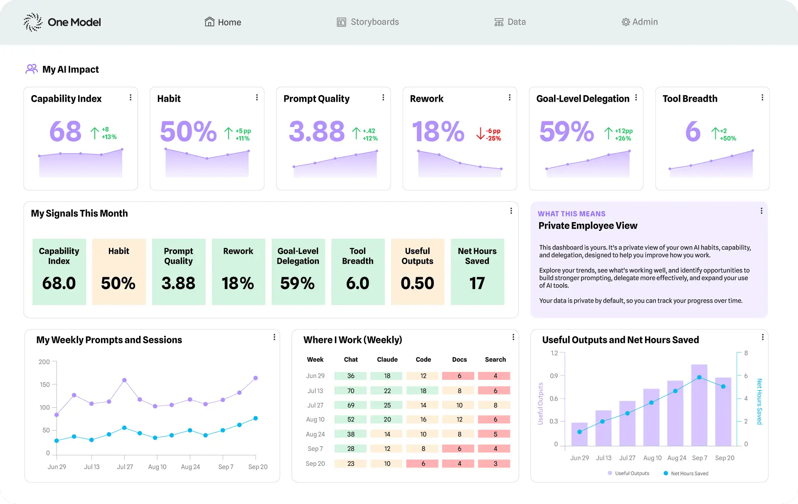Click the Goal-Level Delegation 59% large value
Image resolution: width=798 pixels, height=504 pixels.
tap(566, 132)
